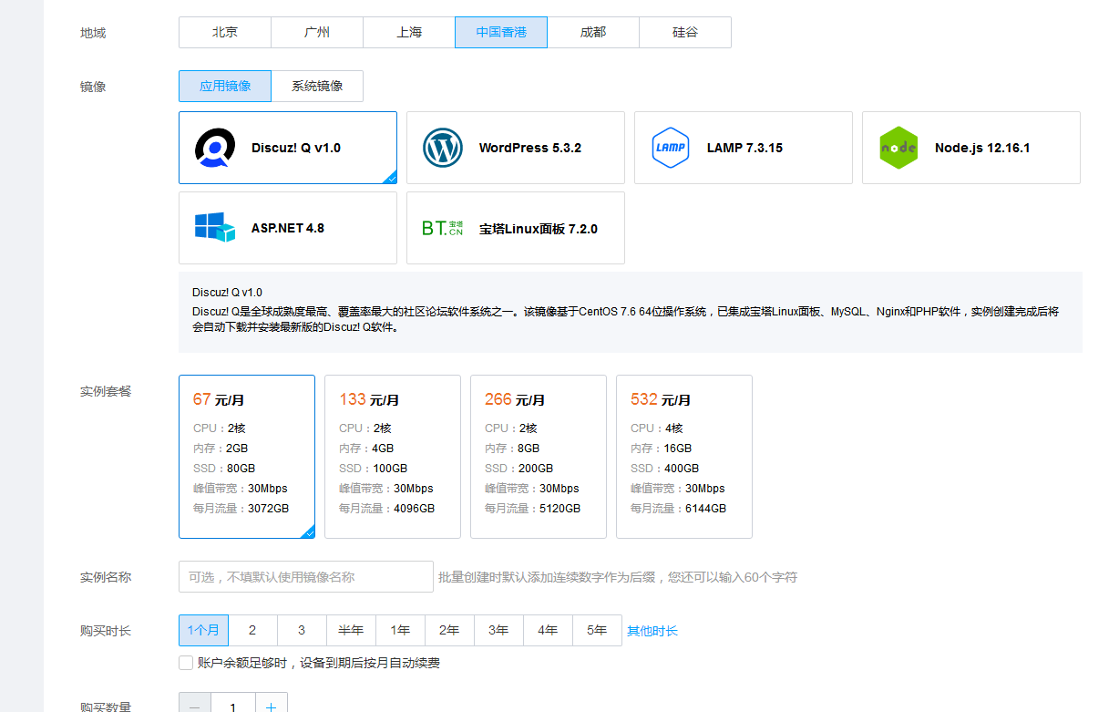Switch to the 系统镜像 tab
The image size is (1119, 712).
pos(317,86)
